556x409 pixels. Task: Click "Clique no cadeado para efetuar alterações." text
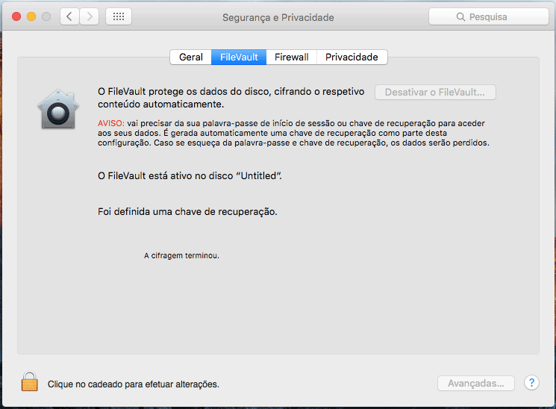pyautogui.click(x=134, y=384)
